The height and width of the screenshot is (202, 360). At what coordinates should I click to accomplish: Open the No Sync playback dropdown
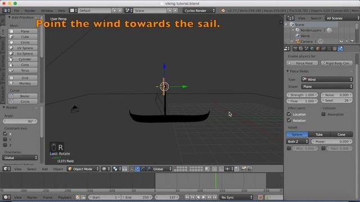pyautogui.click(x=236, y=197)
